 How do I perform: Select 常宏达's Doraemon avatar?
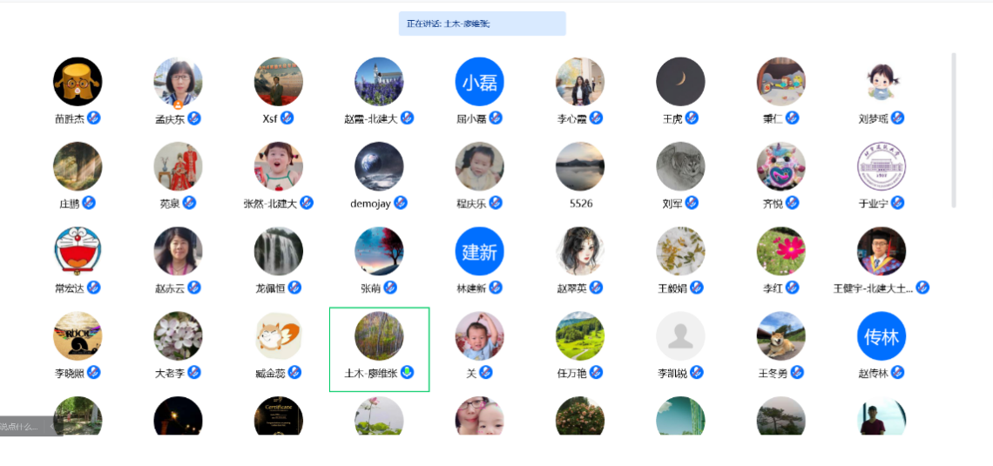[78, 252]
